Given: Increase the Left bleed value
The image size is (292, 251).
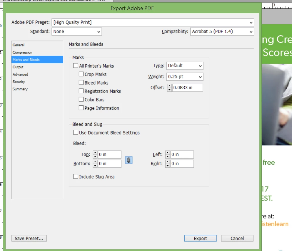Looking at the screenshot, I should point(168,153).
